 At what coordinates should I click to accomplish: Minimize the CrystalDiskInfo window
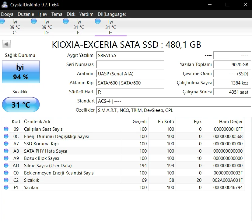(x=210, y=5)
